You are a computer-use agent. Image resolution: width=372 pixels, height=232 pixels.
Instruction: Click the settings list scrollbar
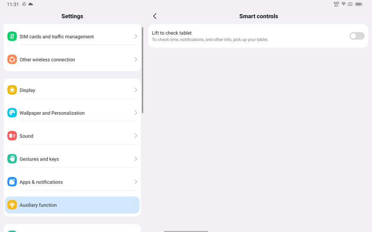pos(143,70)
